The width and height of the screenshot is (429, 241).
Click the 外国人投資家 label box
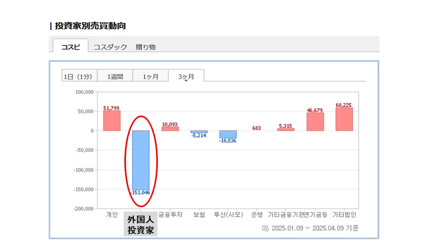click(x=140, y=224)
